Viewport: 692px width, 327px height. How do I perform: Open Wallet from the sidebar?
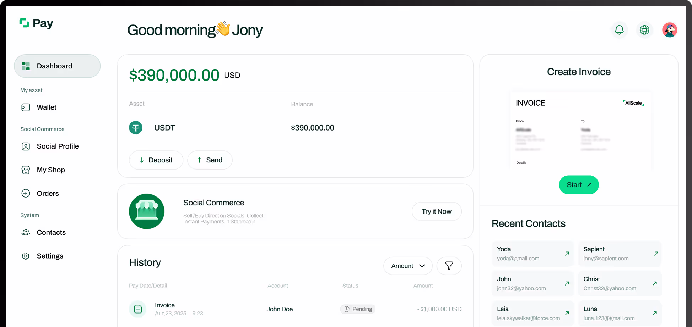[46, 107]
